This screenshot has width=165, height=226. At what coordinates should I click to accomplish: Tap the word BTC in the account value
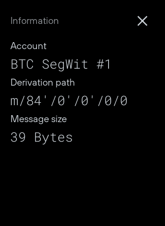22,64
